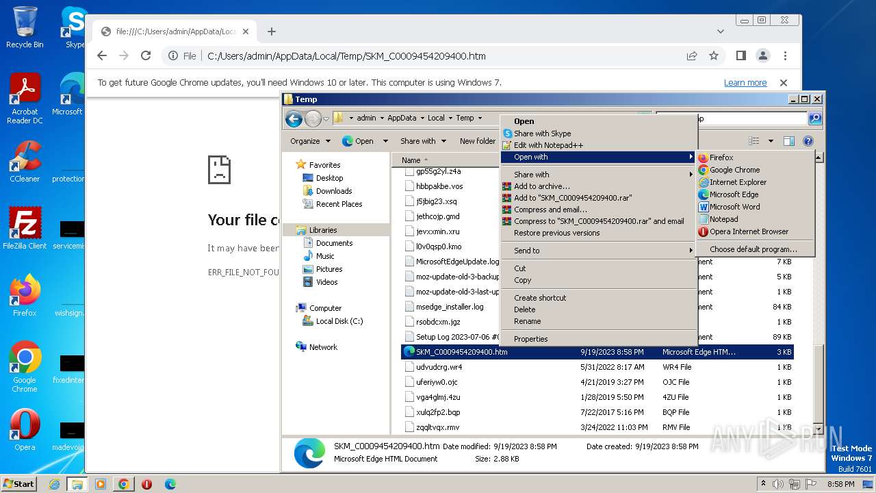Click Network in the navigation pane
Viewport: 876px width, 493px height.
[323, 347]
